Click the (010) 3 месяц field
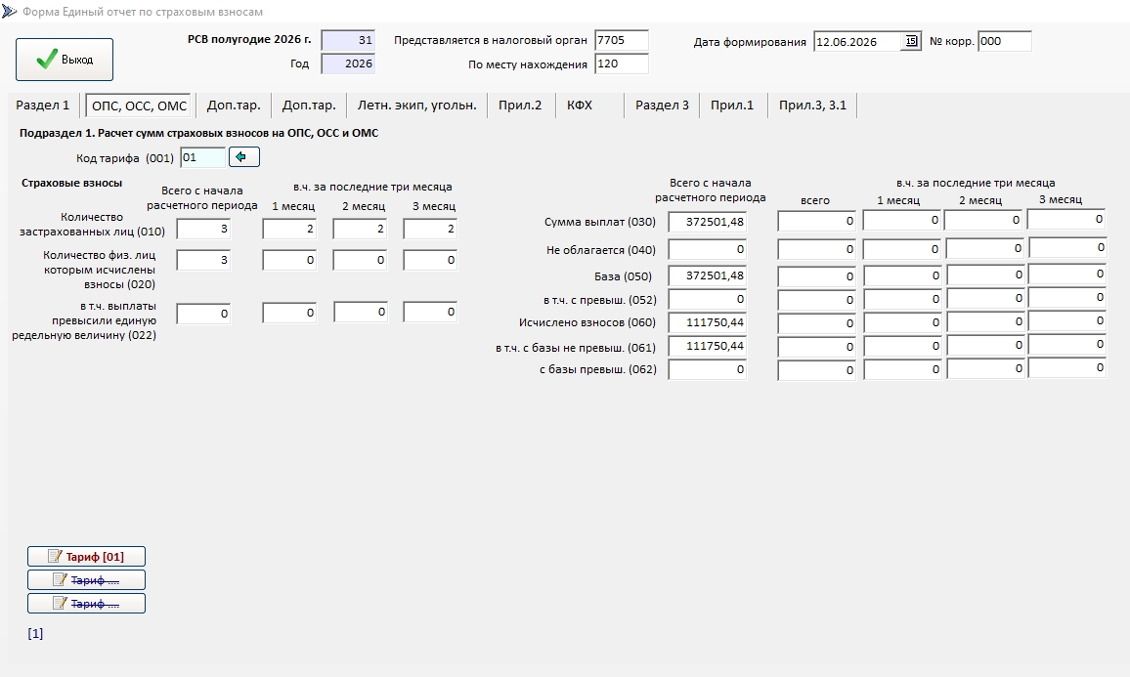The width and height of the screenshot is (1130, 677). (430, 229)
